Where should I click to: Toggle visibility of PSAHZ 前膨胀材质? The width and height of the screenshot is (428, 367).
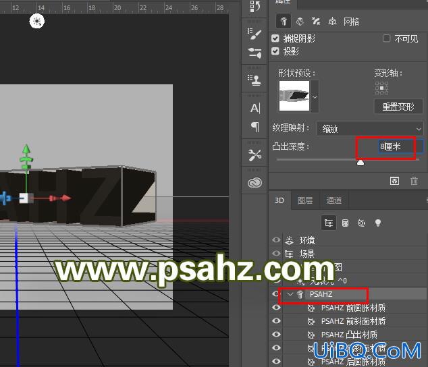276,308
